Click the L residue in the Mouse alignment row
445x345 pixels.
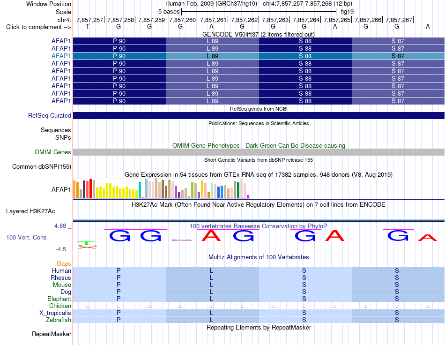[x=211, y=285]
